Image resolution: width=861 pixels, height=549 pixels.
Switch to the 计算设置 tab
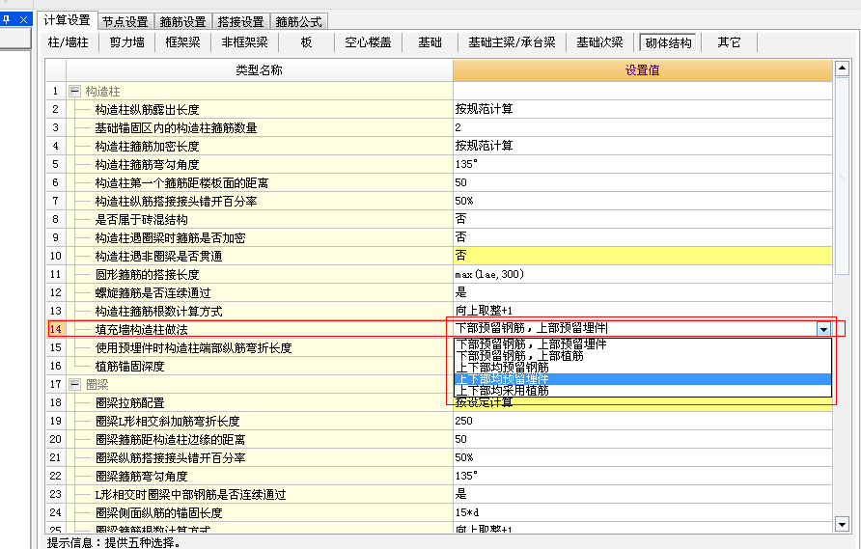(68, 20)
